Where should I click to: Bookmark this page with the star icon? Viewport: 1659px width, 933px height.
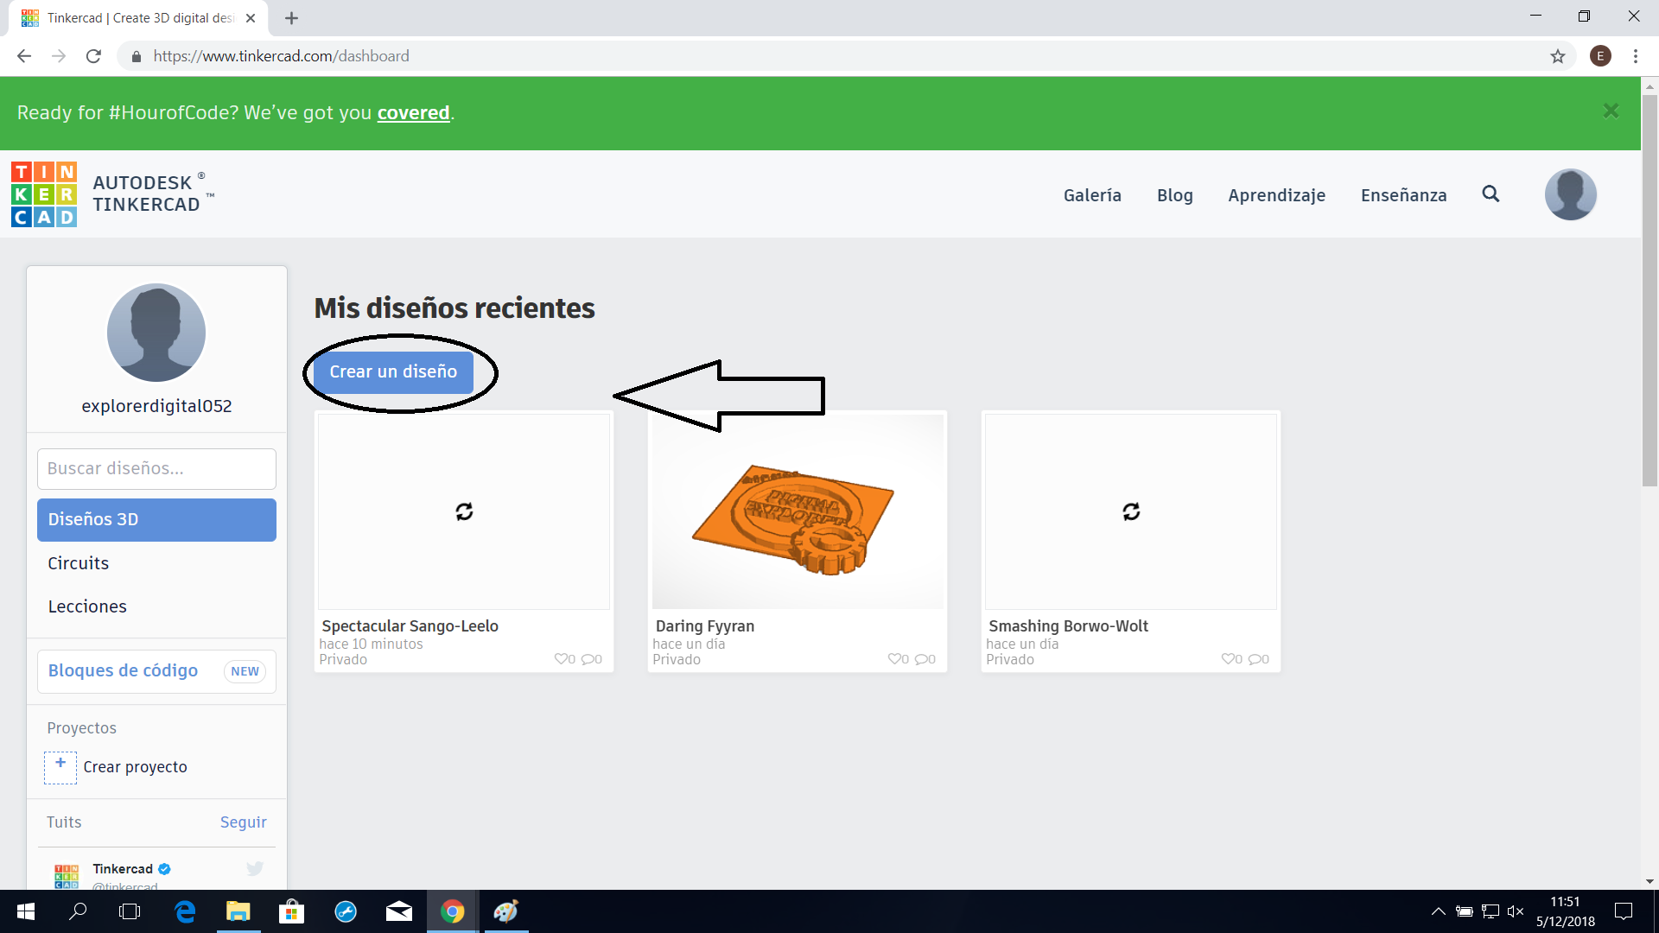tap(1557, 56)
